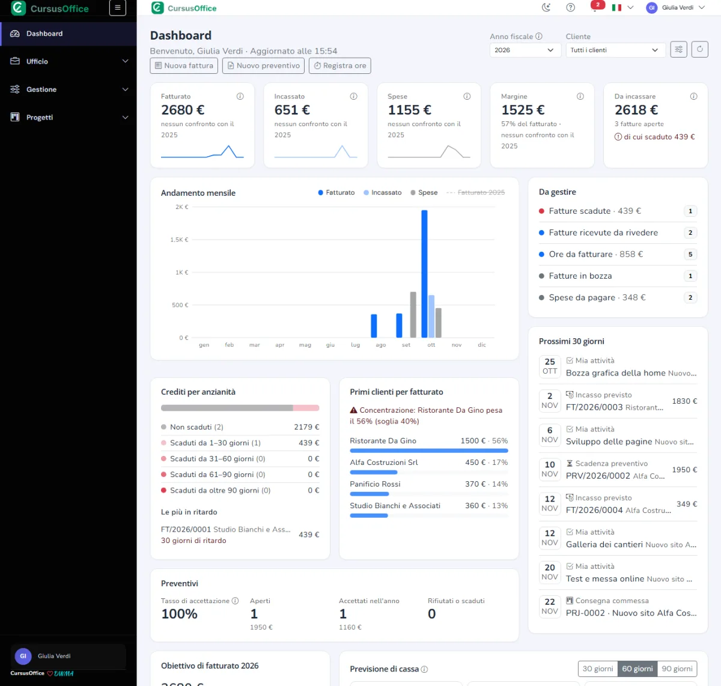Open Fatture in bozza row
The width and height of the screenshot is (721, 686).
618,276
